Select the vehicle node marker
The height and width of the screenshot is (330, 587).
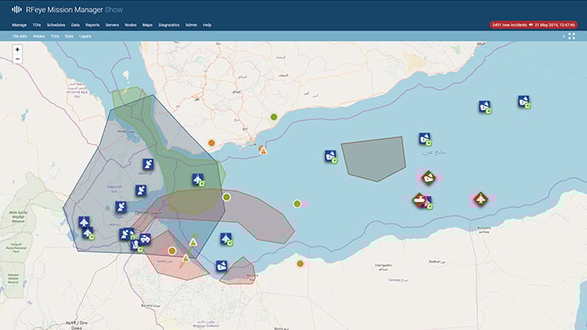[x=145, y=239]
